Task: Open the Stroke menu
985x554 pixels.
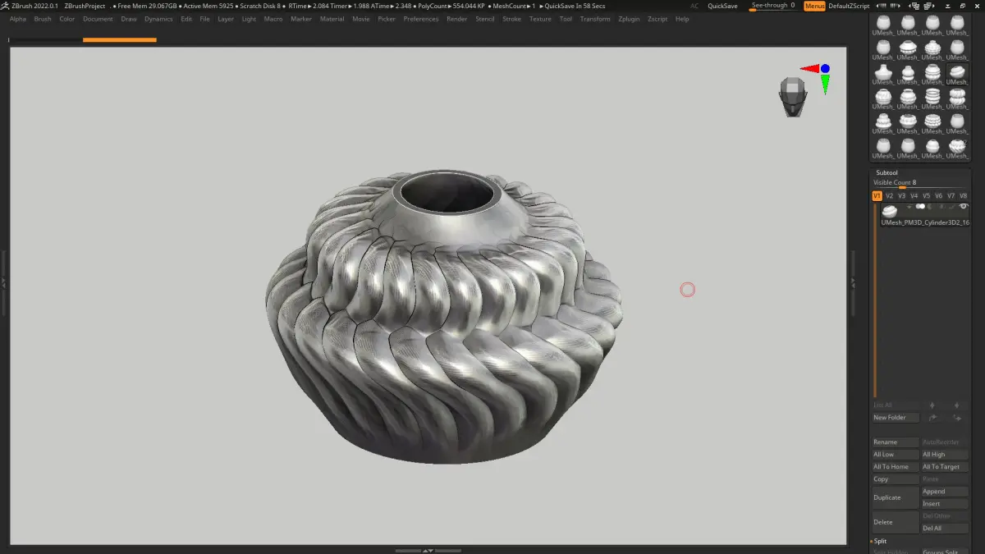Action: click(511, 19)
